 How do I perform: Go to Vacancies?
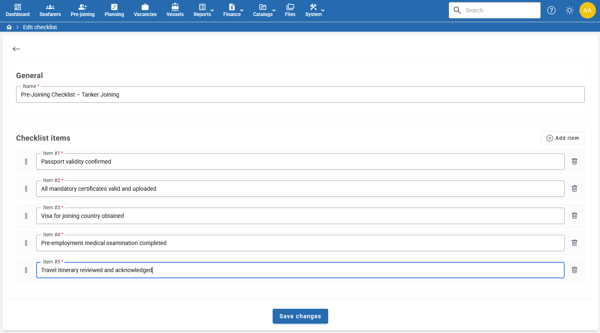tap(145, 10)
